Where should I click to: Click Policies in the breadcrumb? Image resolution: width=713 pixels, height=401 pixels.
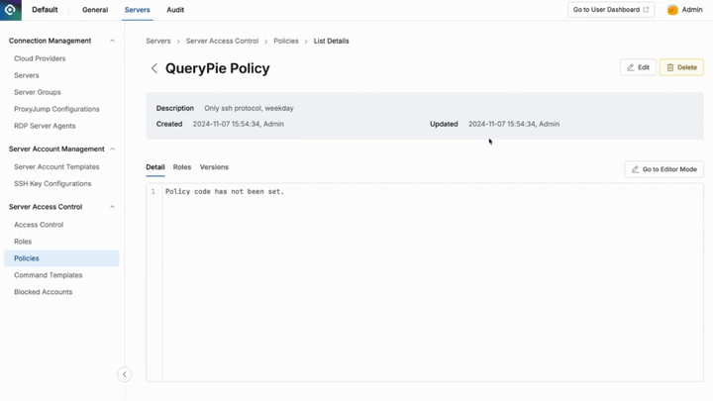pos(286,41)
